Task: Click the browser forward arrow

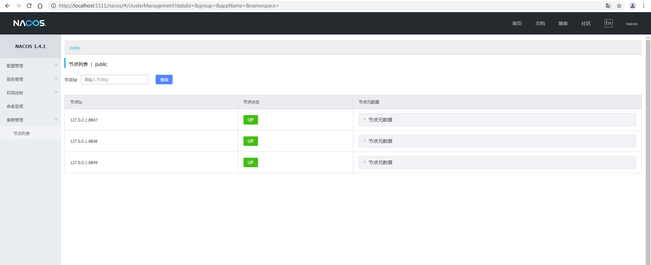Action: [18, 6]
